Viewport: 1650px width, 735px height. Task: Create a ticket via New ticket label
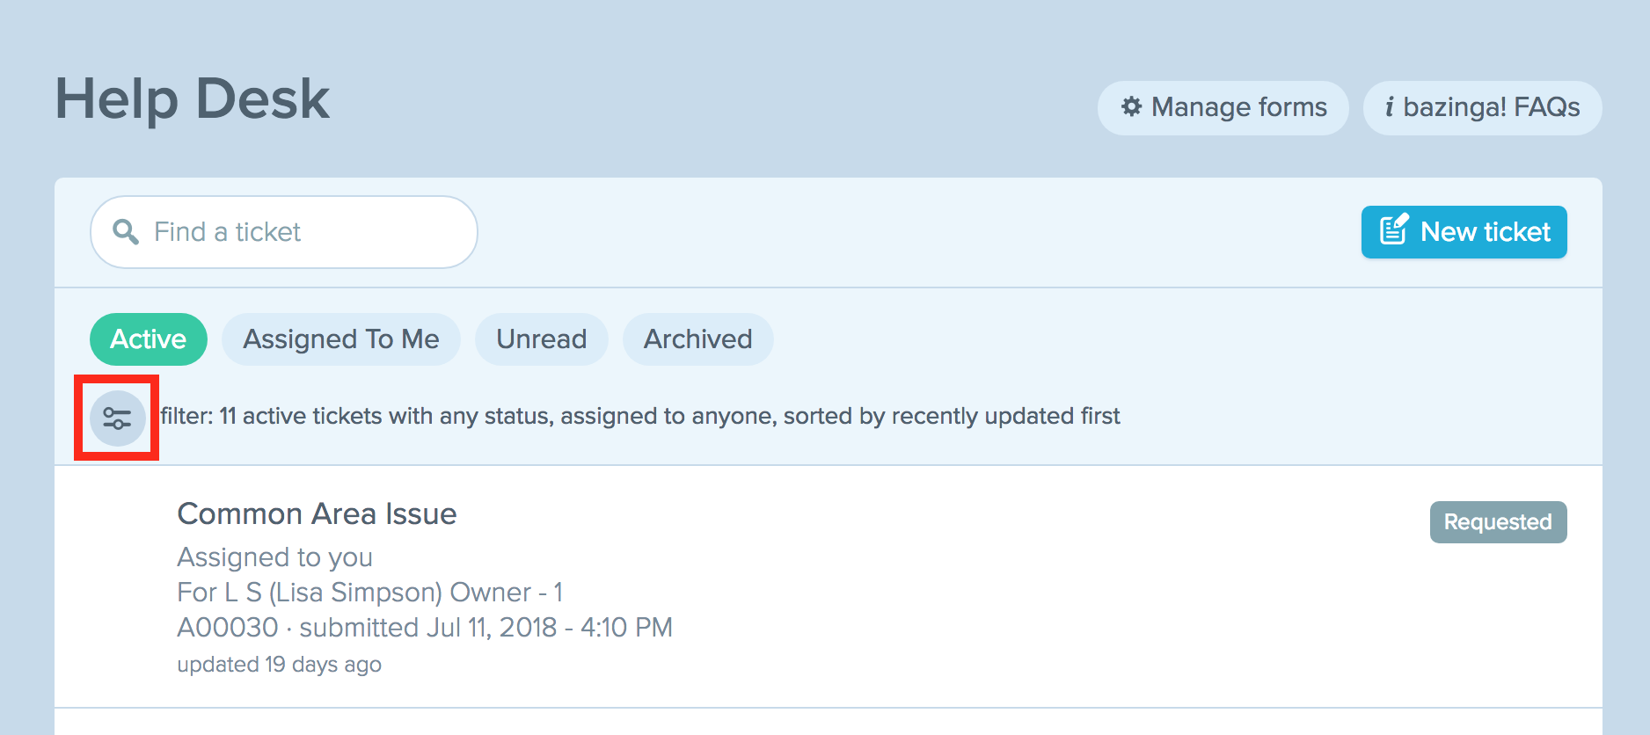coord(1486,232)
